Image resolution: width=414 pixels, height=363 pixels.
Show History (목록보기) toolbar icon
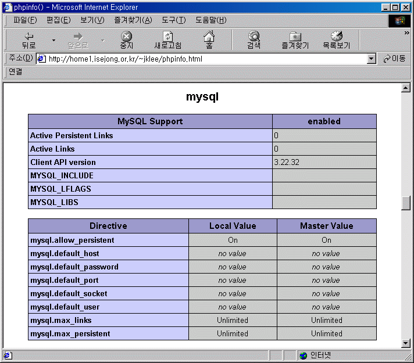point(336,40)
